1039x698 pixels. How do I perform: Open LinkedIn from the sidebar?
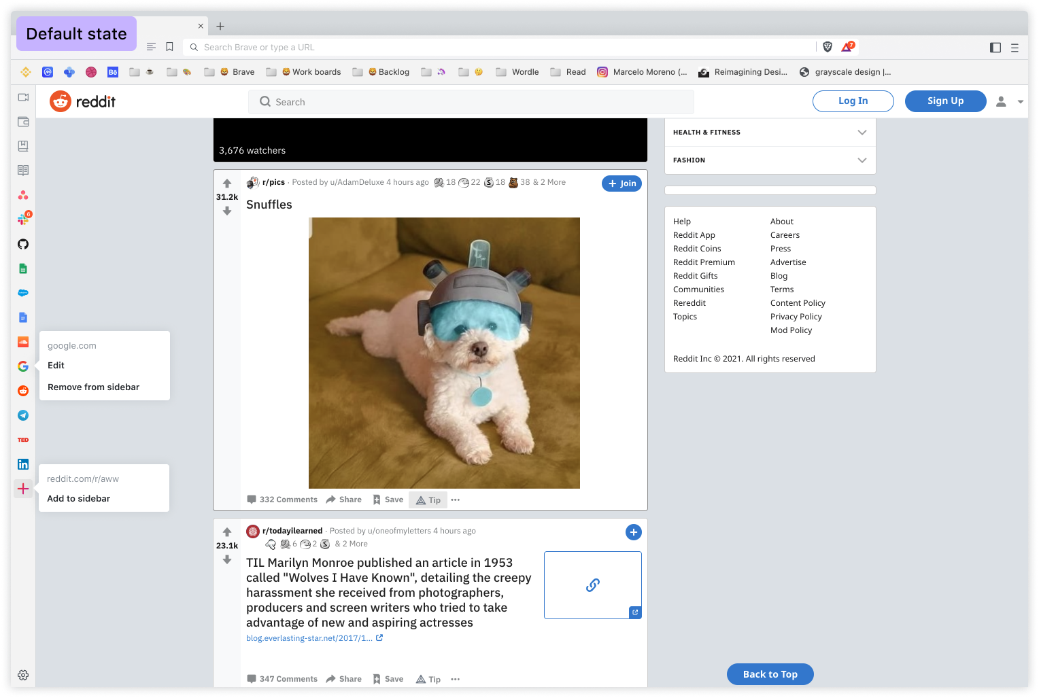(23, 464)
